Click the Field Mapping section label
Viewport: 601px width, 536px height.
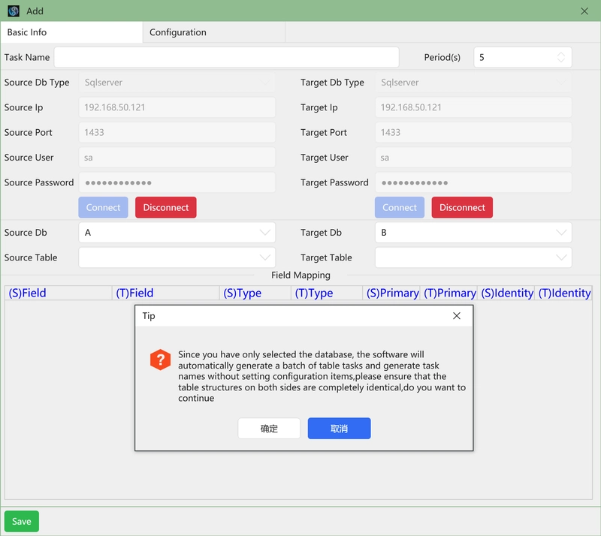coord(300,275)
